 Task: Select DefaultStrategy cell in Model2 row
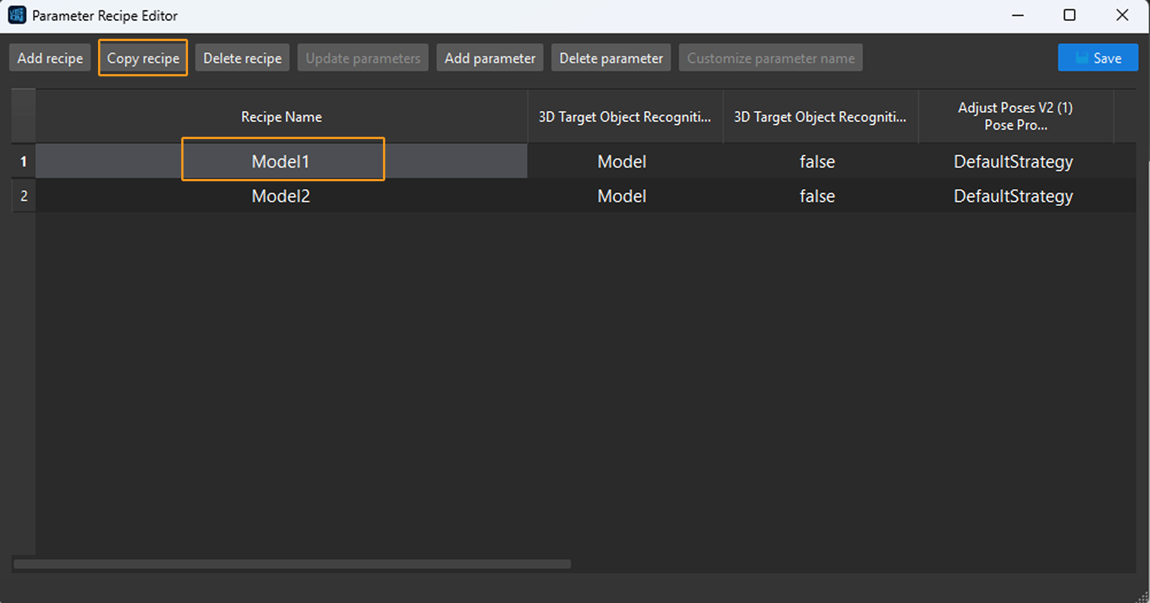[1013, 196]
